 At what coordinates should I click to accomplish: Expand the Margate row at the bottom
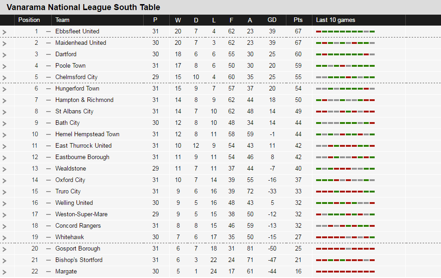click(4, 271)
